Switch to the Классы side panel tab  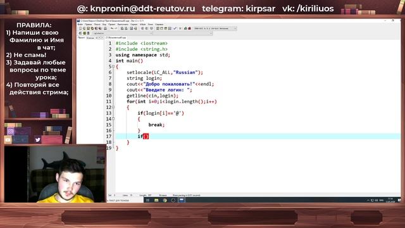point(90,38)
